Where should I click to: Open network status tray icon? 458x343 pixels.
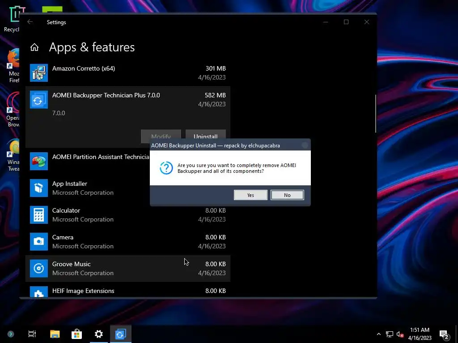click(390, 334)
